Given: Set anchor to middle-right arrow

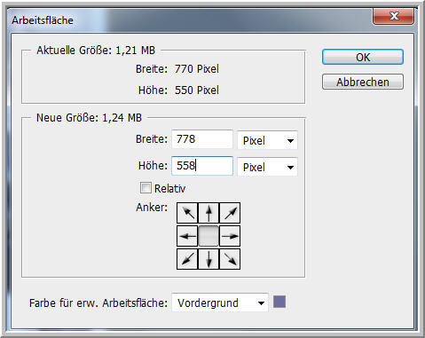Looking at the screenshot, I should pyautogui.click(x=230, y=236).
